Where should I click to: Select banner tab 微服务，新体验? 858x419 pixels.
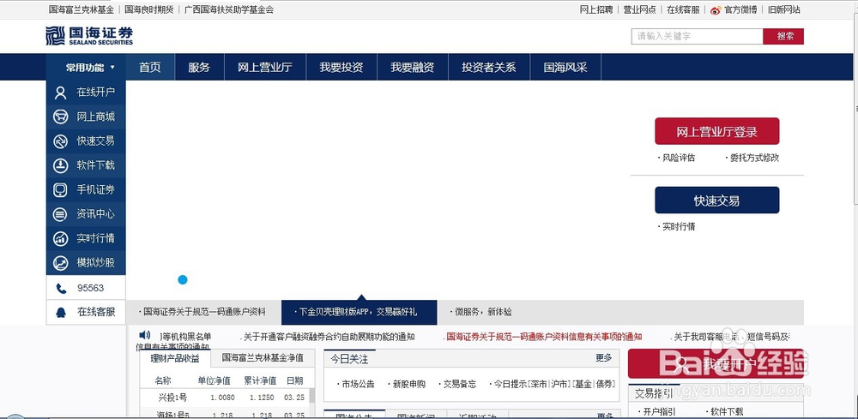click(484, 312)
